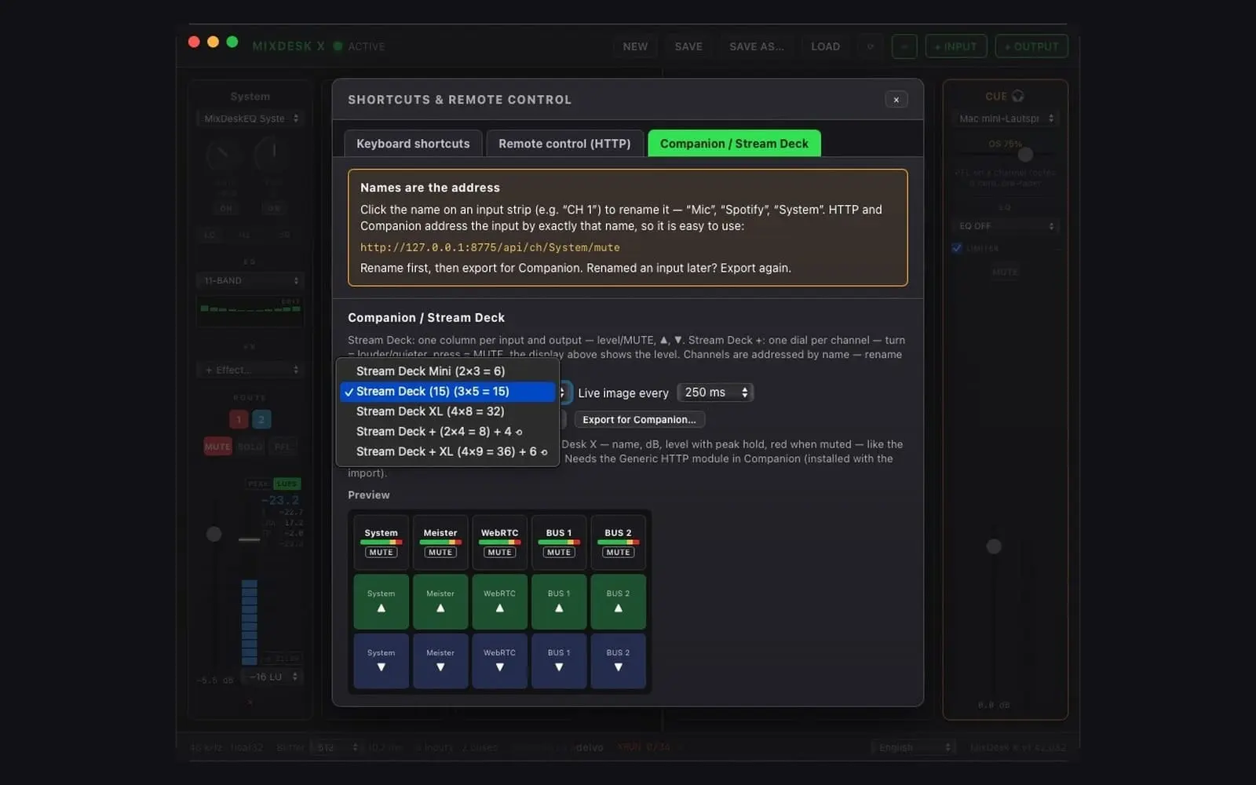Click the WebRTC MUTE preview key
This screenshot has width=1256, height=785.
click(x=499, y=542)
